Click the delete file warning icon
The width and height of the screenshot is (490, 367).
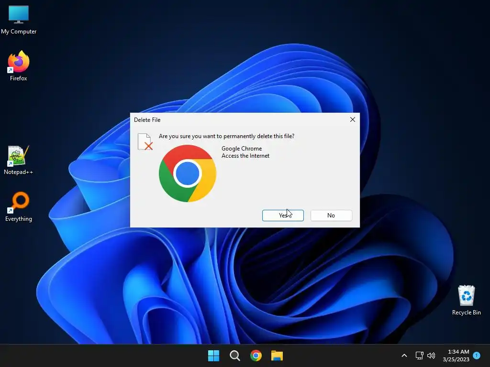(145, 141)
